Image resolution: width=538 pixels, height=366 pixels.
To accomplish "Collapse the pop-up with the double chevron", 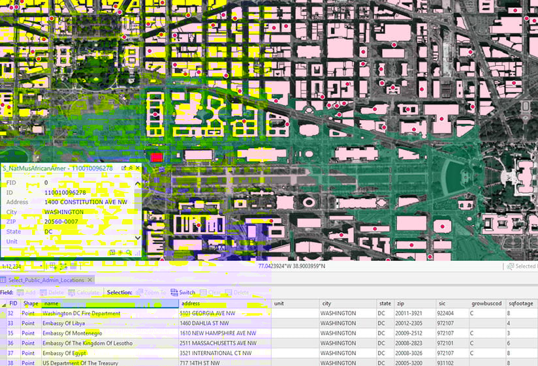I will (131, 168).
